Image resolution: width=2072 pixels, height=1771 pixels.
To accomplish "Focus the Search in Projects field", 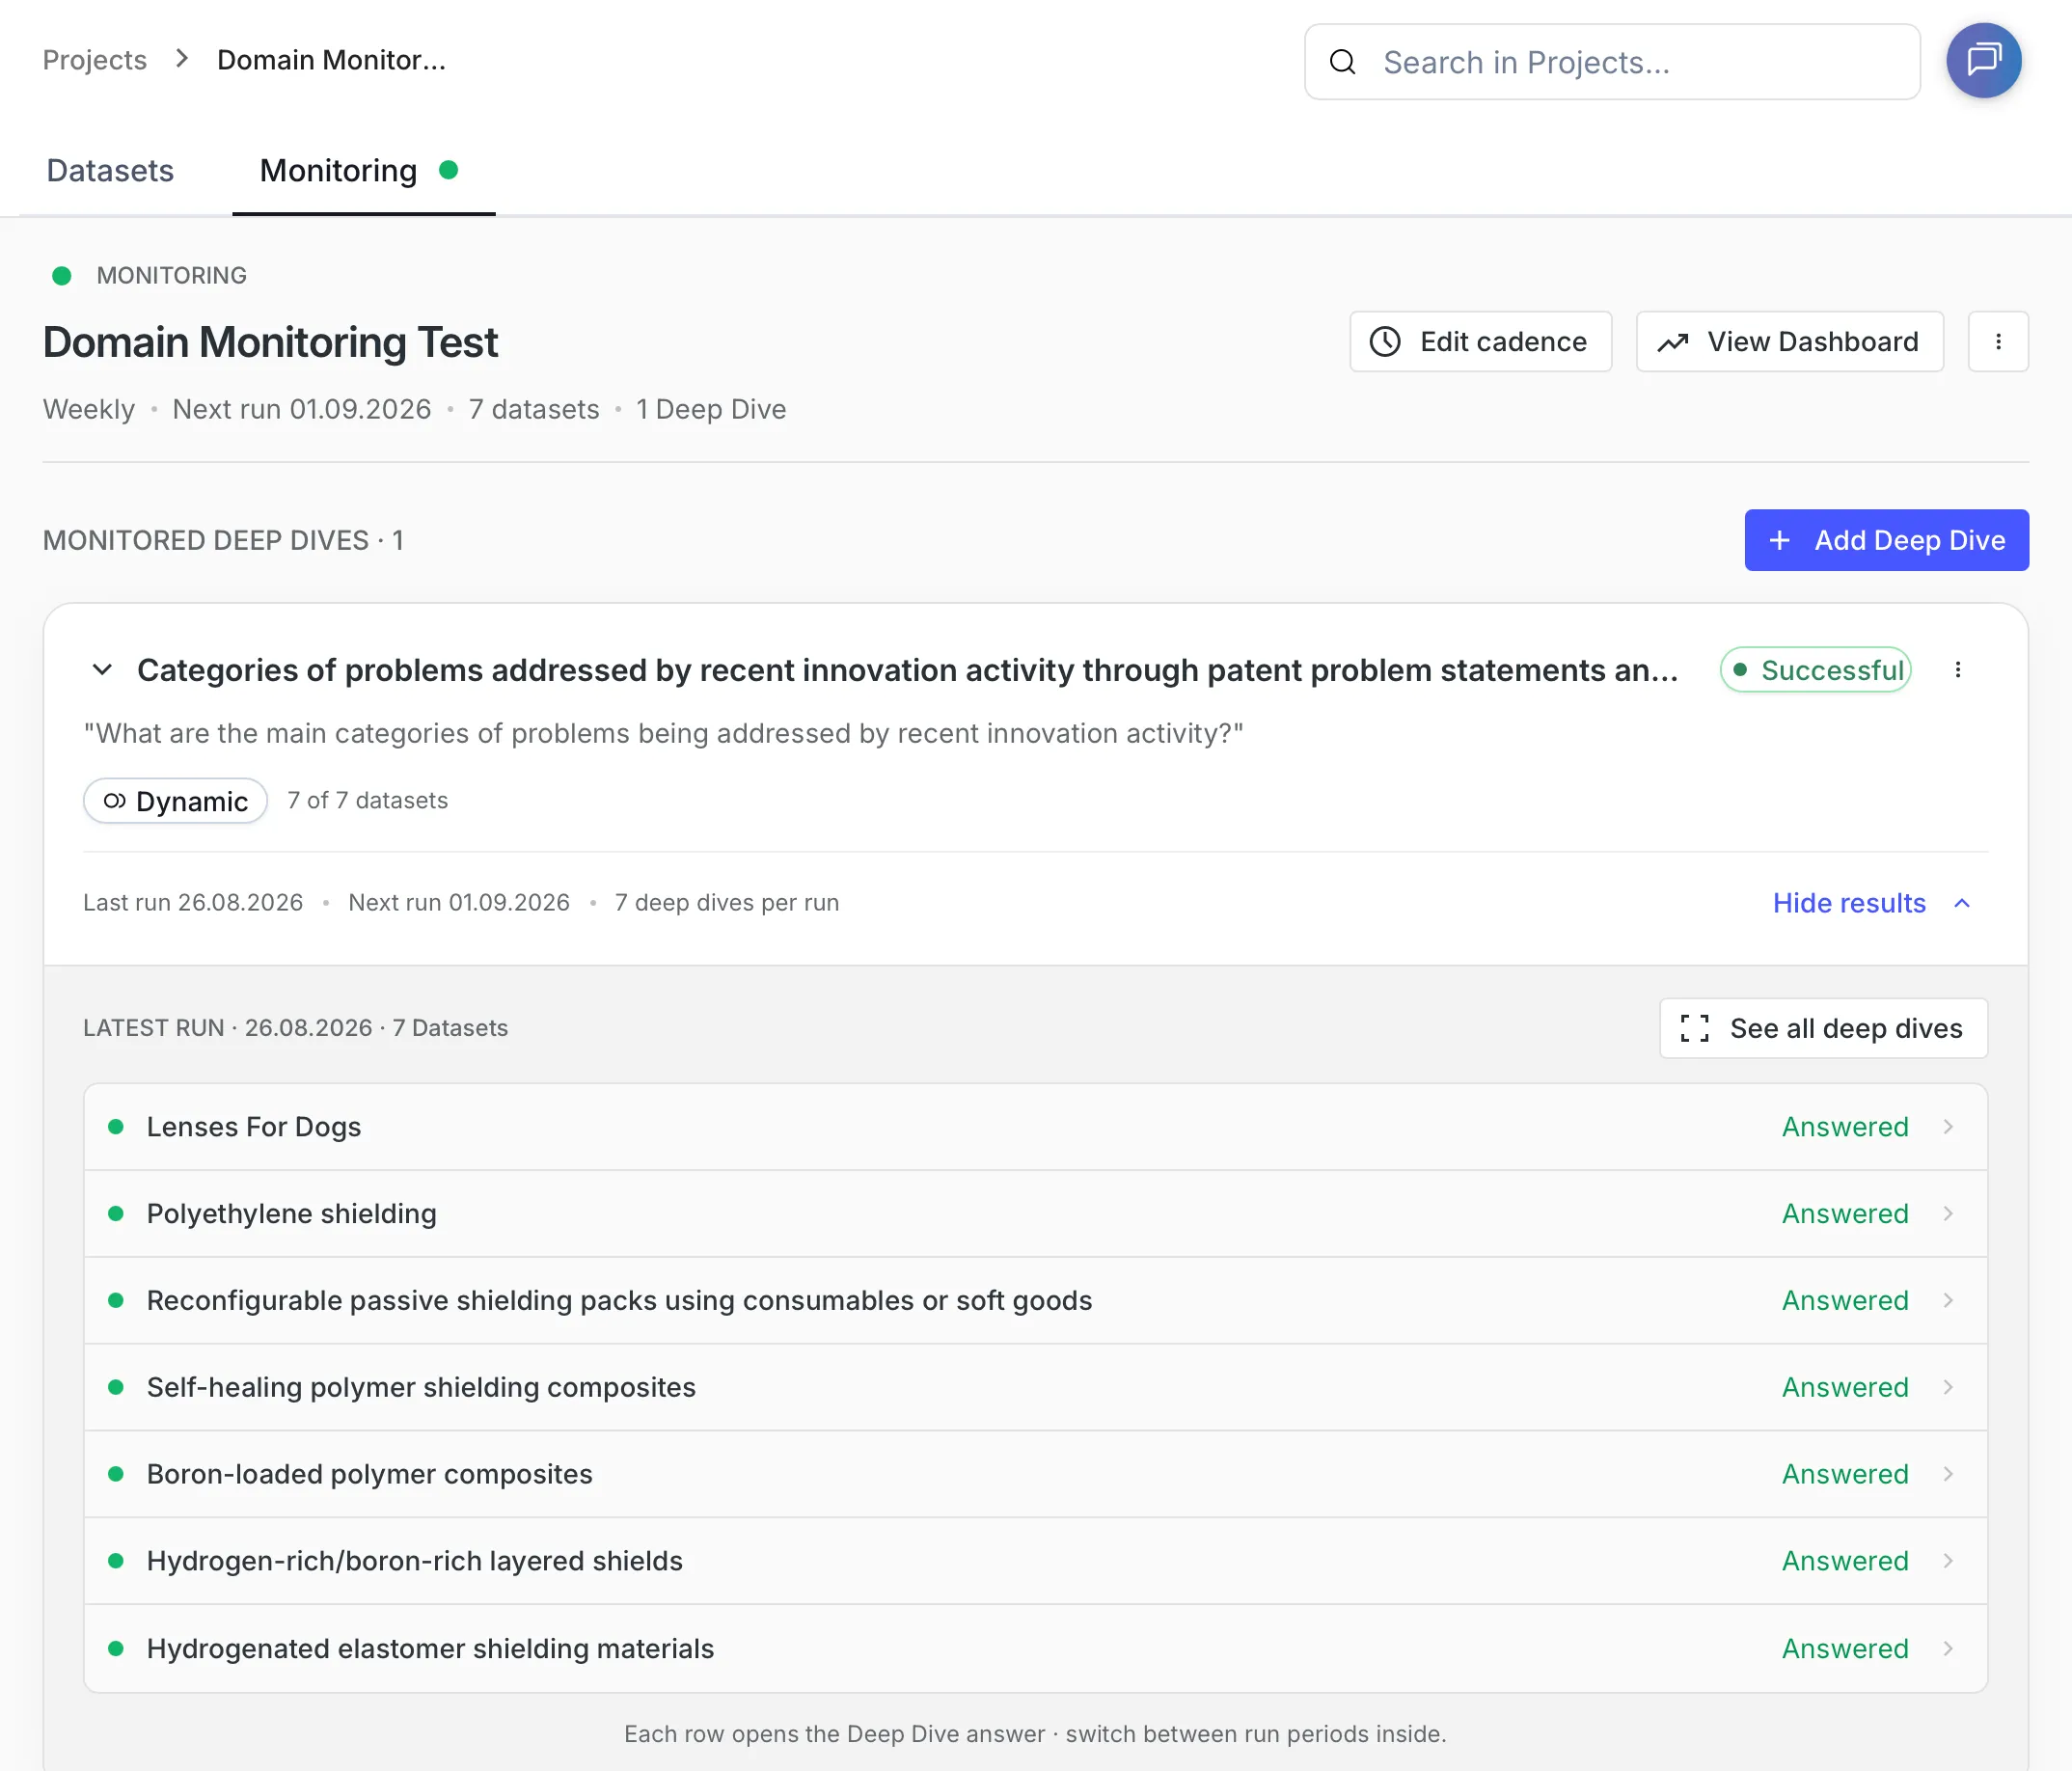I will tap(1612, 62).
